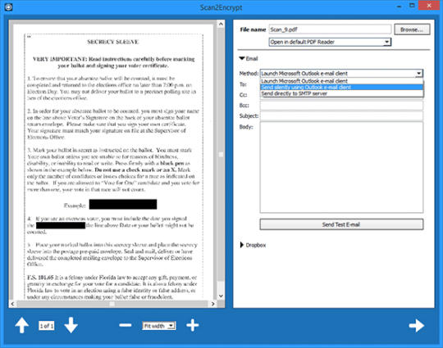Click the Bcc input field
The width and height of the screenshot is (443, 348).
click(x=341, y=105)
